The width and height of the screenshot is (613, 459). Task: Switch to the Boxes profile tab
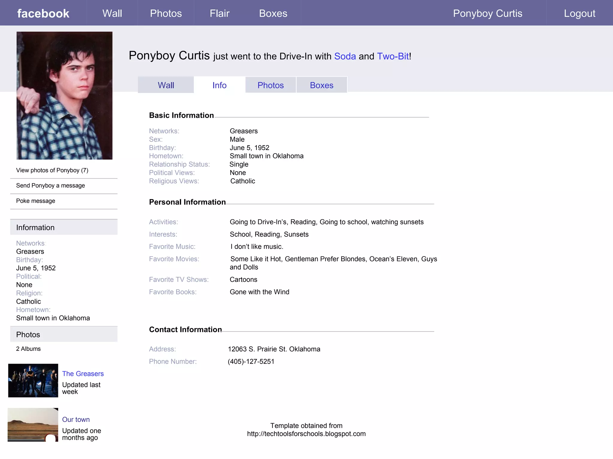321,85
